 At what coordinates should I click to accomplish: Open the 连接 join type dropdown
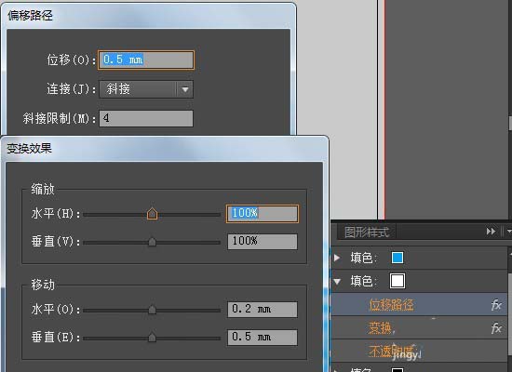[146, 89]
